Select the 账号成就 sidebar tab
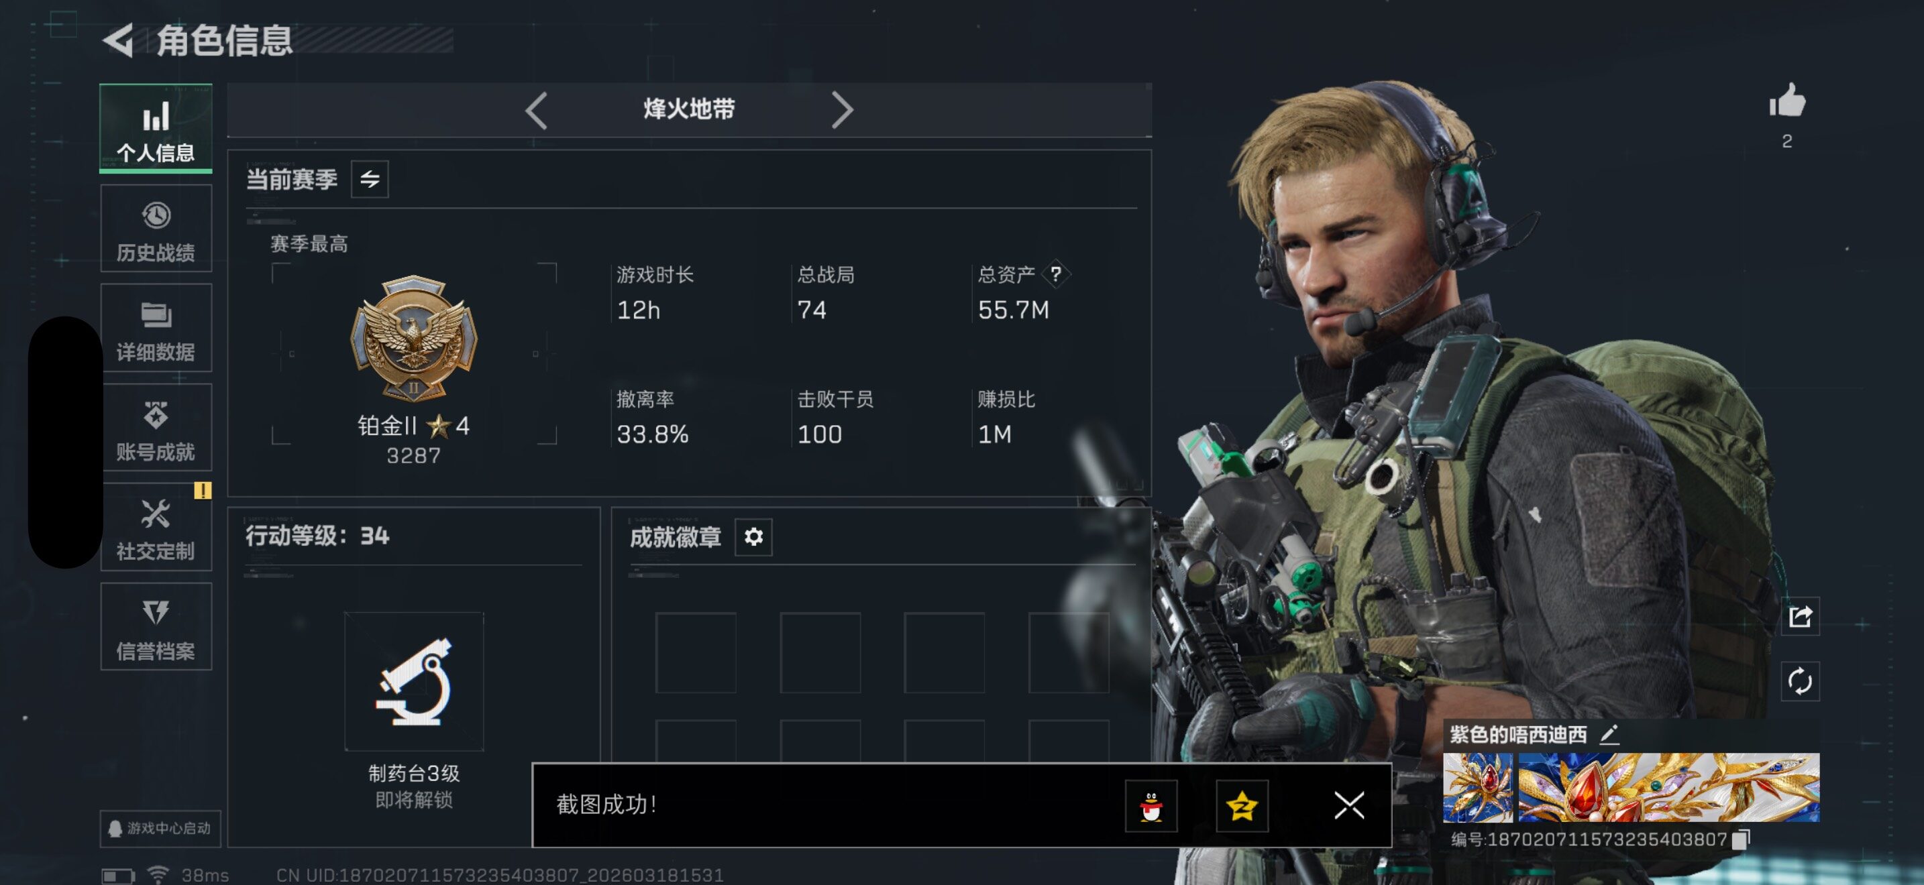The width and height of the screenshot is (1924, 885). pyautogui.click(x=156, y=428)
